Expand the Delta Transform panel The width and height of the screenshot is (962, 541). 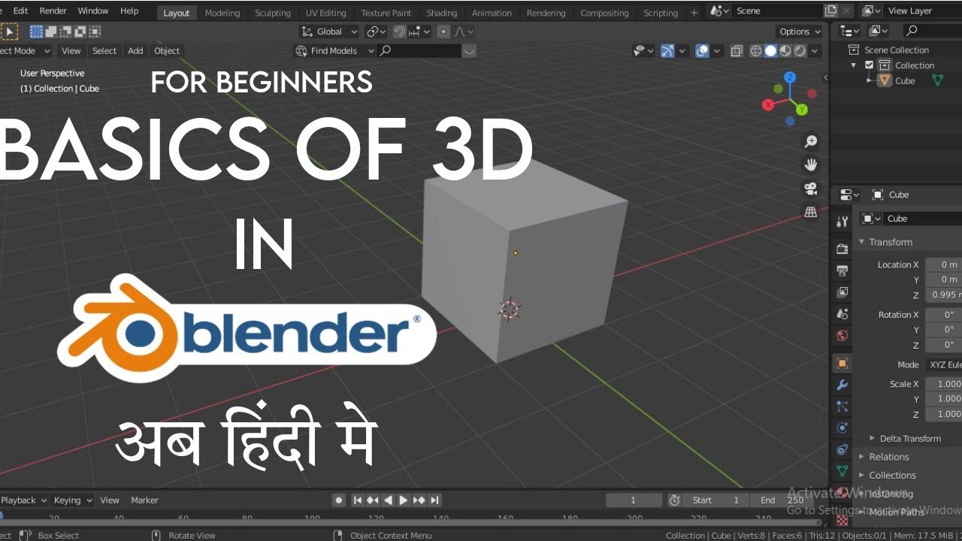pyautogui.click(x=872, y=438)
